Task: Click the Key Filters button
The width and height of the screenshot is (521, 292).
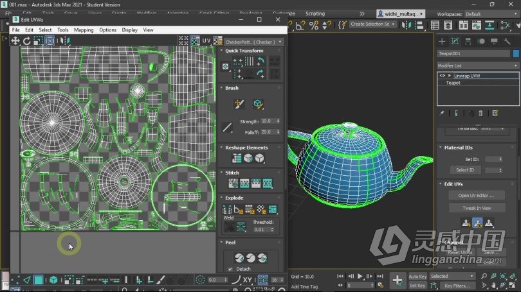Action: [x=457, y=286]
